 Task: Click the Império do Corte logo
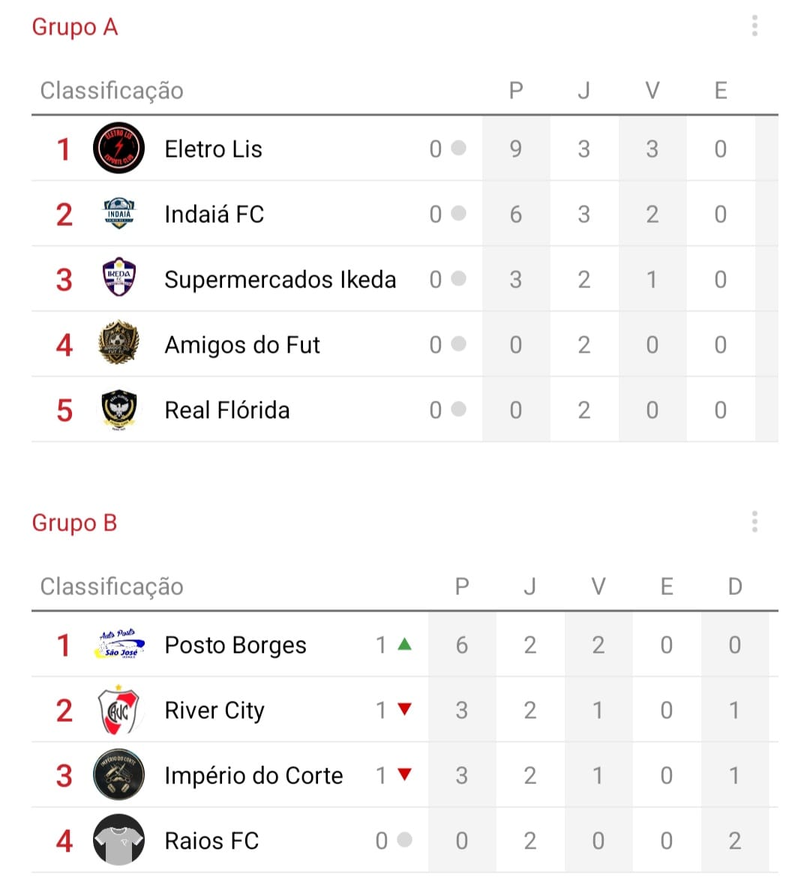pyautogui.click(x=118, y=774)
